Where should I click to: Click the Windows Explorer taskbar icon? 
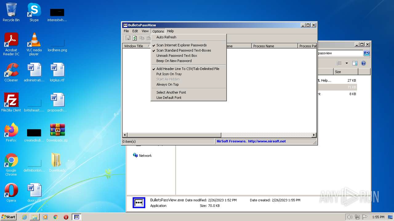35,217
